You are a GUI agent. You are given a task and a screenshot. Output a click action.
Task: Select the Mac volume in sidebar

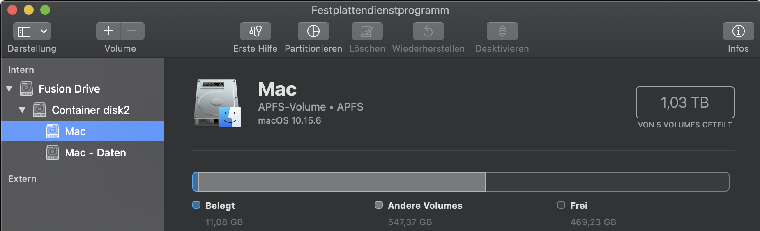[x=75, y=131]
